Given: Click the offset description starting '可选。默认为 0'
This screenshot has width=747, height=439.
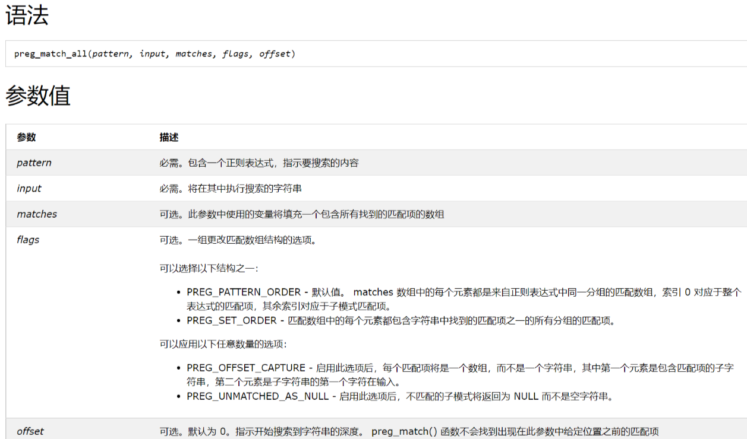Looking at the screenshot, I should click(x=409, y=431).
